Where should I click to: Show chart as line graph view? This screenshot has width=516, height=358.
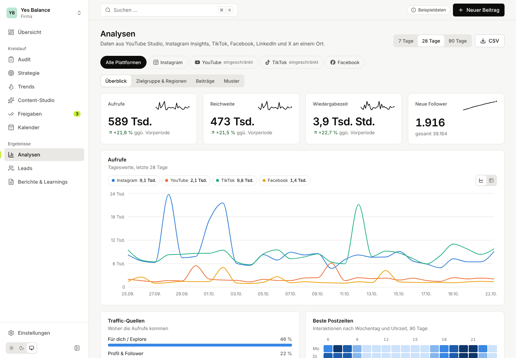[x=481, y=180]
